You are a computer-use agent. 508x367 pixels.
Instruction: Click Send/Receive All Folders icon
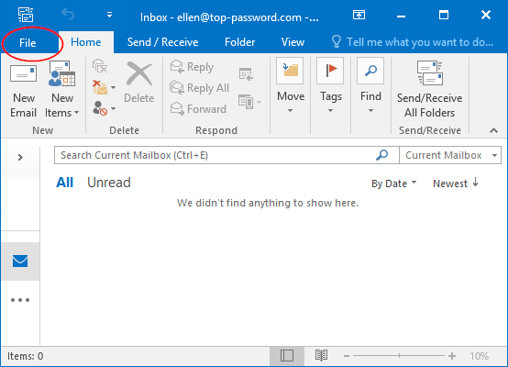429,73
